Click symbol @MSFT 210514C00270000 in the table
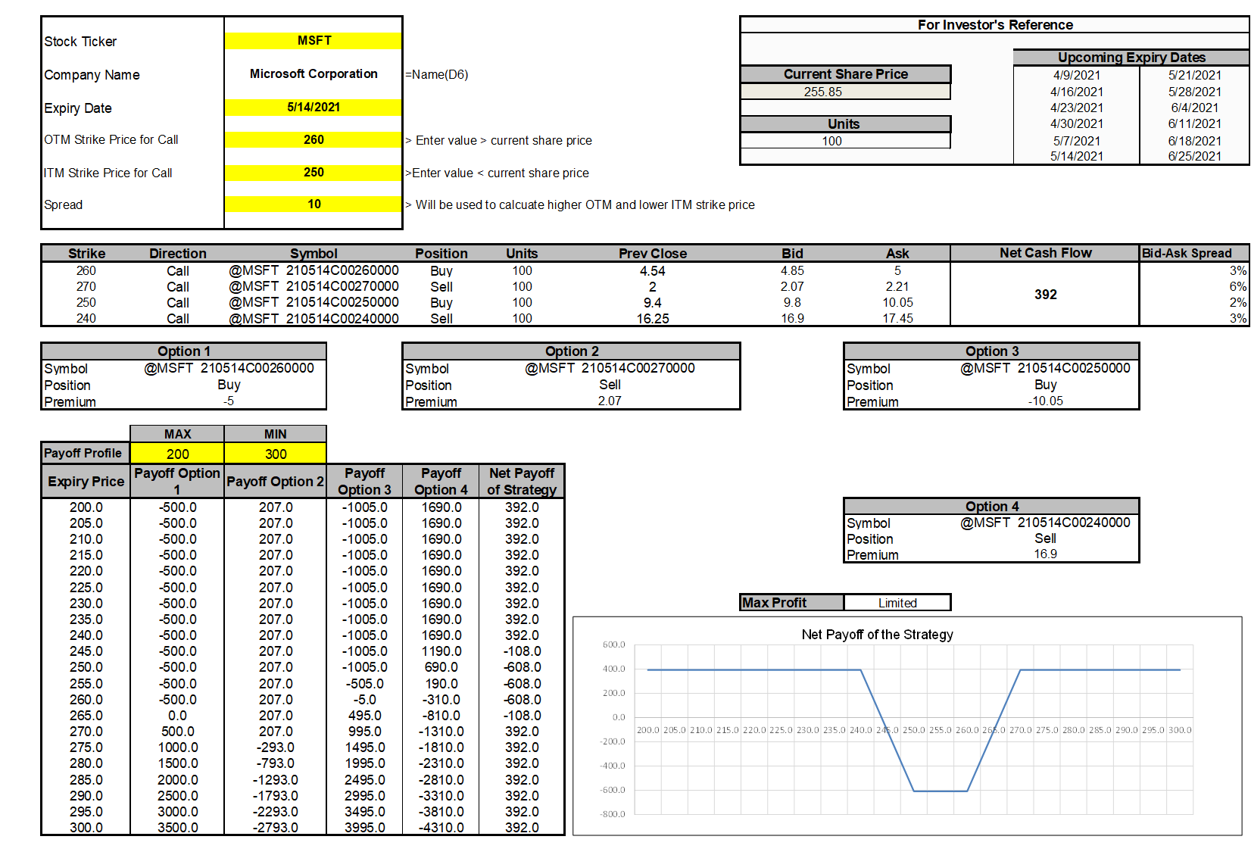The image size is (1251, 852). [x=314, y=286]
